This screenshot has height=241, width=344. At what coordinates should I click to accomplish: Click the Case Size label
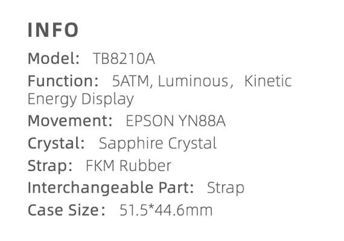pyautogui.click(x=66, y=210)
